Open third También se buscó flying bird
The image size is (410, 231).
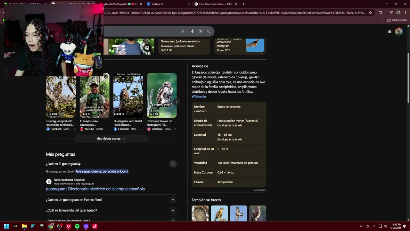[239, 213]
